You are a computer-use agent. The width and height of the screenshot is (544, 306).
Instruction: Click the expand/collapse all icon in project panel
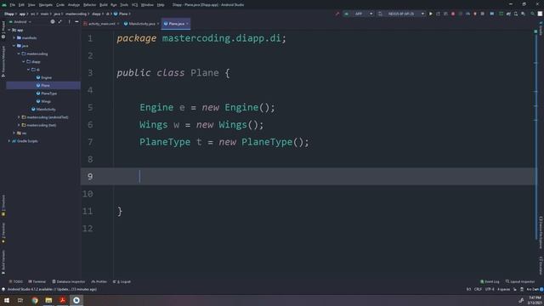tap(60, 21)
